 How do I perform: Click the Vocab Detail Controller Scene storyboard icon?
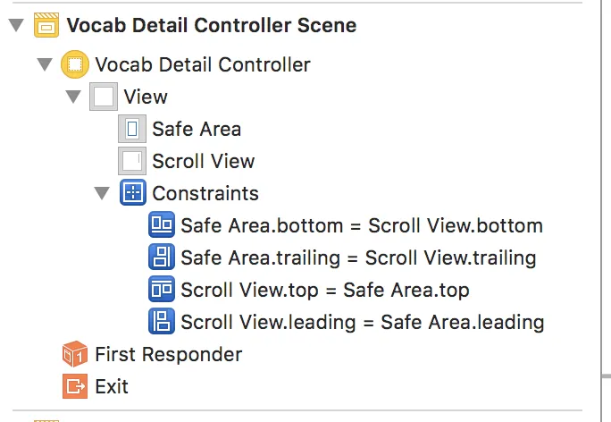(x=47, y=25)
